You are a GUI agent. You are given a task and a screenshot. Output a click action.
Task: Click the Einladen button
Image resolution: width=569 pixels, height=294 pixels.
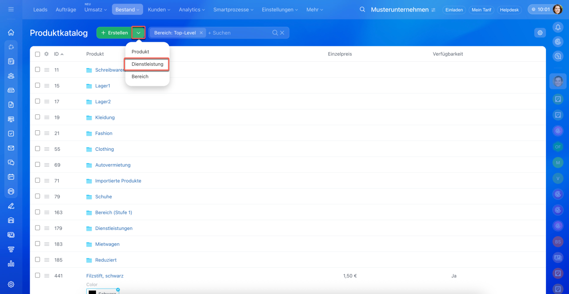[x=454, y=10]
